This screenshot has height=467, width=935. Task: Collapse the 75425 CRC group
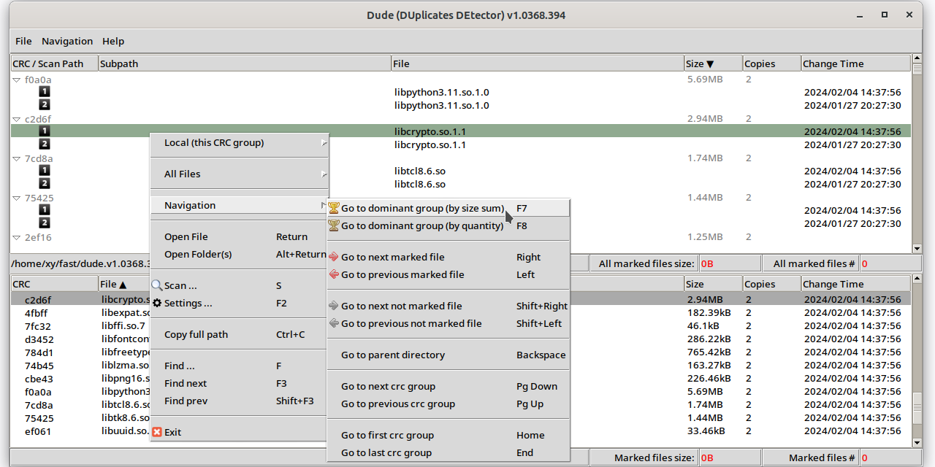[17, 198]
